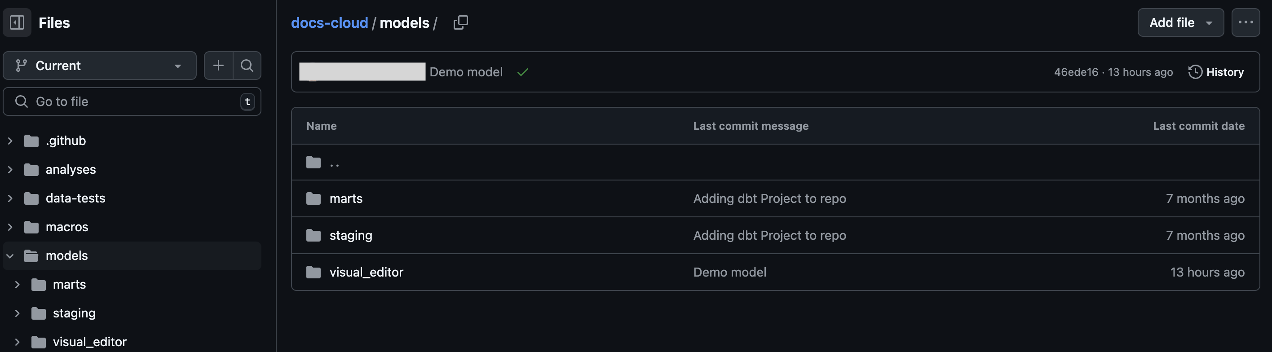The width and height of the screenshot is (1272, 352).
Task: Collapse the Files side panel
Action: click(16, 22)
